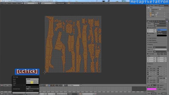Open the Properties editor type icon
Image resolution: width=169 pixels, height=95 pixels.
click(x=148, y=21)
